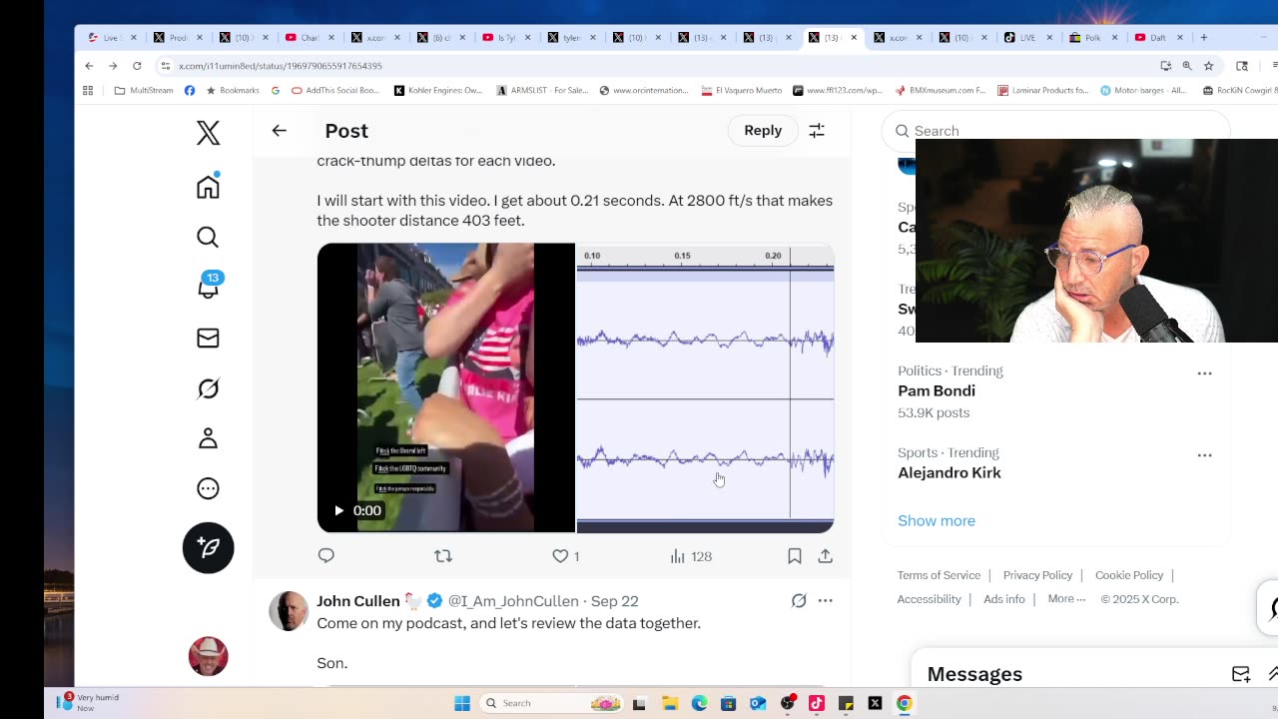Open John Cullen's profile avatar
The width and height of the screenshot is (1278, 719).
(x=289, y=611)
